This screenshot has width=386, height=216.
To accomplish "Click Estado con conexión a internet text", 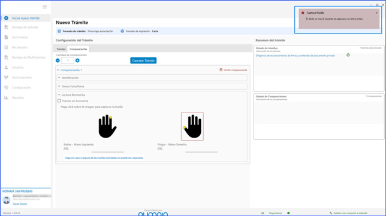I will [350, 213].
